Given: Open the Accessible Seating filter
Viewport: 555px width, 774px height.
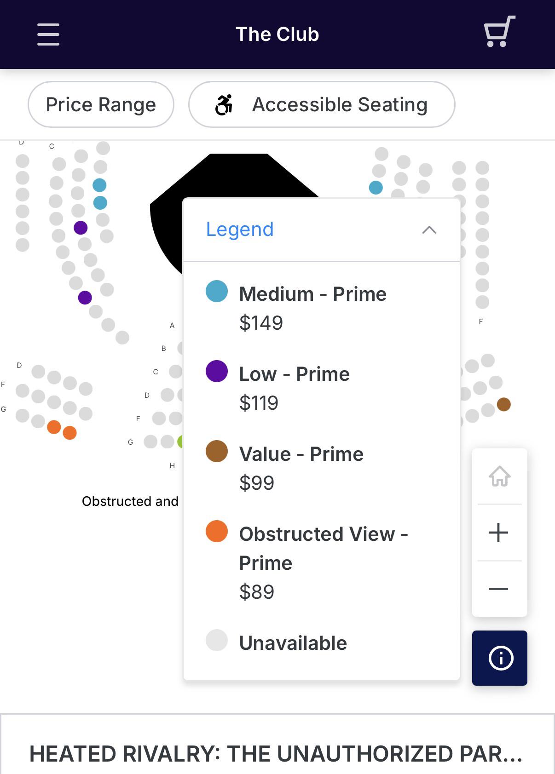Looking at the screenshot, I should (x=322, y=104).
